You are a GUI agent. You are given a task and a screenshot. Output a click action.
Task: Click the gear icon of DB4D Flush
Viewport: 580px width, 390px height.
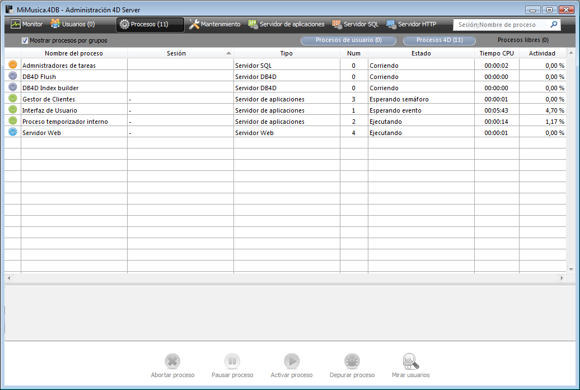coord(13,76)
